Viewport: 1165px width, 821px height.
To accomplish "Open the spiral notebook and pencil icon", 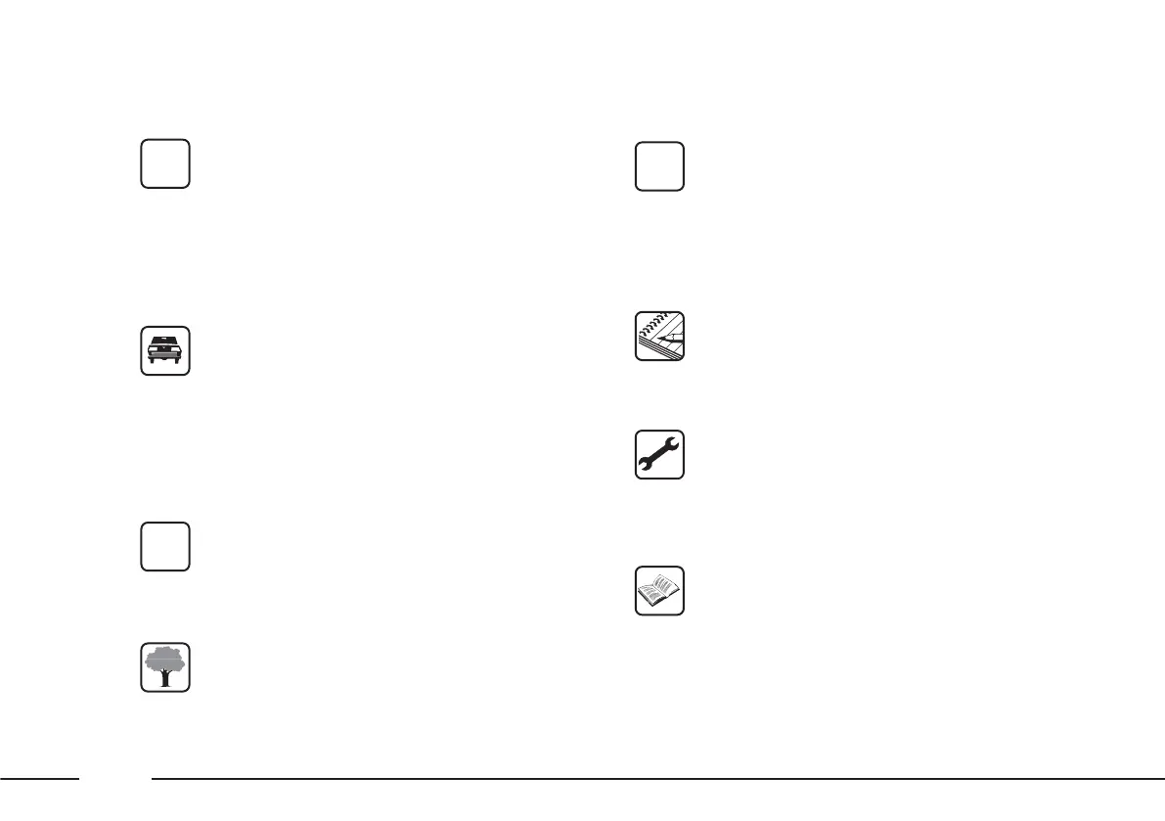I will point(659,337).
